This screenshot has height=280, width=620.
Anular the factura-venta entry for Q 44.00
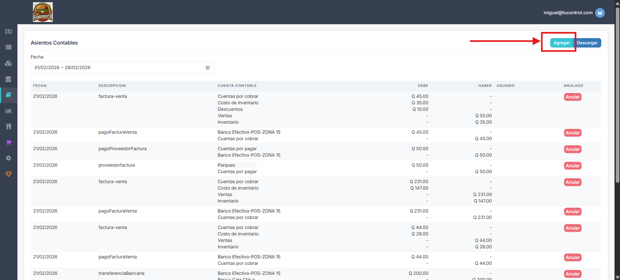pyautogui.click(x=572, y=228)
